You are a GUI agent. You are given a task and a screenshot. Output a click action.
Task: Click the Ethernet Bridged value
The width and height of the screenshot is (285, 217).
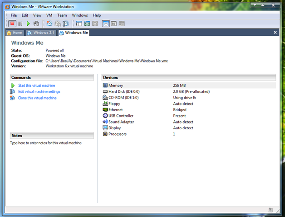(180, 110)
